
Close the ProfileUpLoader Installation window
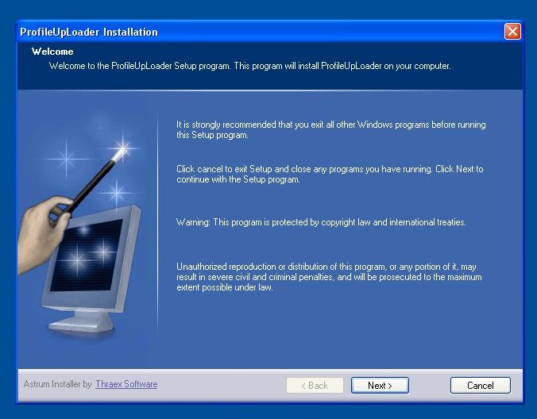(512, 32)
